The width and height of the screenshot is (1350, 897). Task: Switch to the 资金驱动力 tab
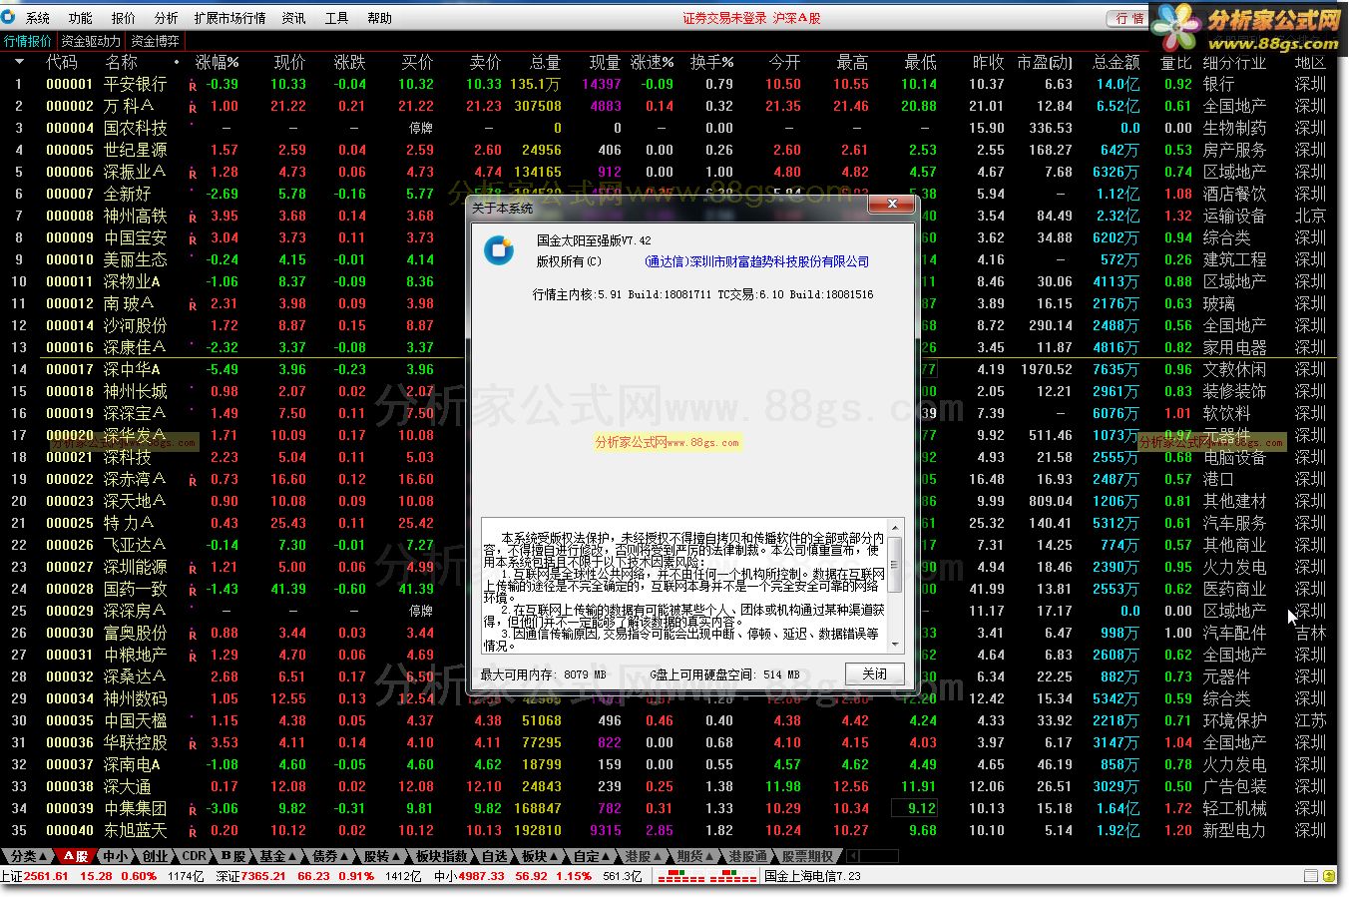(91, 41)
